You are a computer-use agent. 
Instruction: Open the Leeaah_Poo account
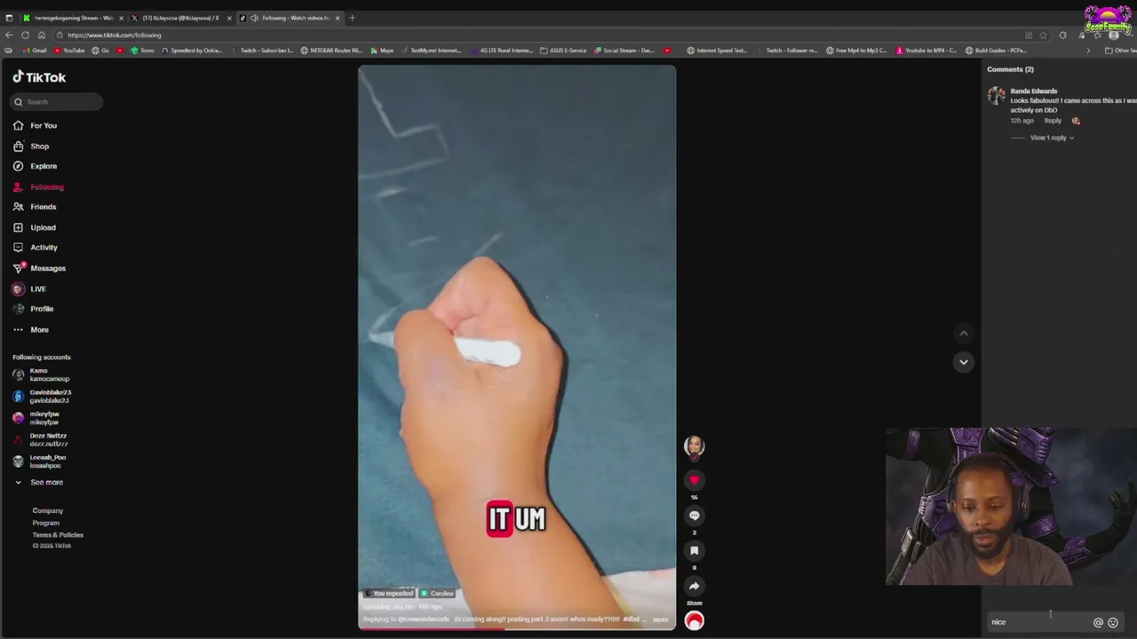(39, 461)
